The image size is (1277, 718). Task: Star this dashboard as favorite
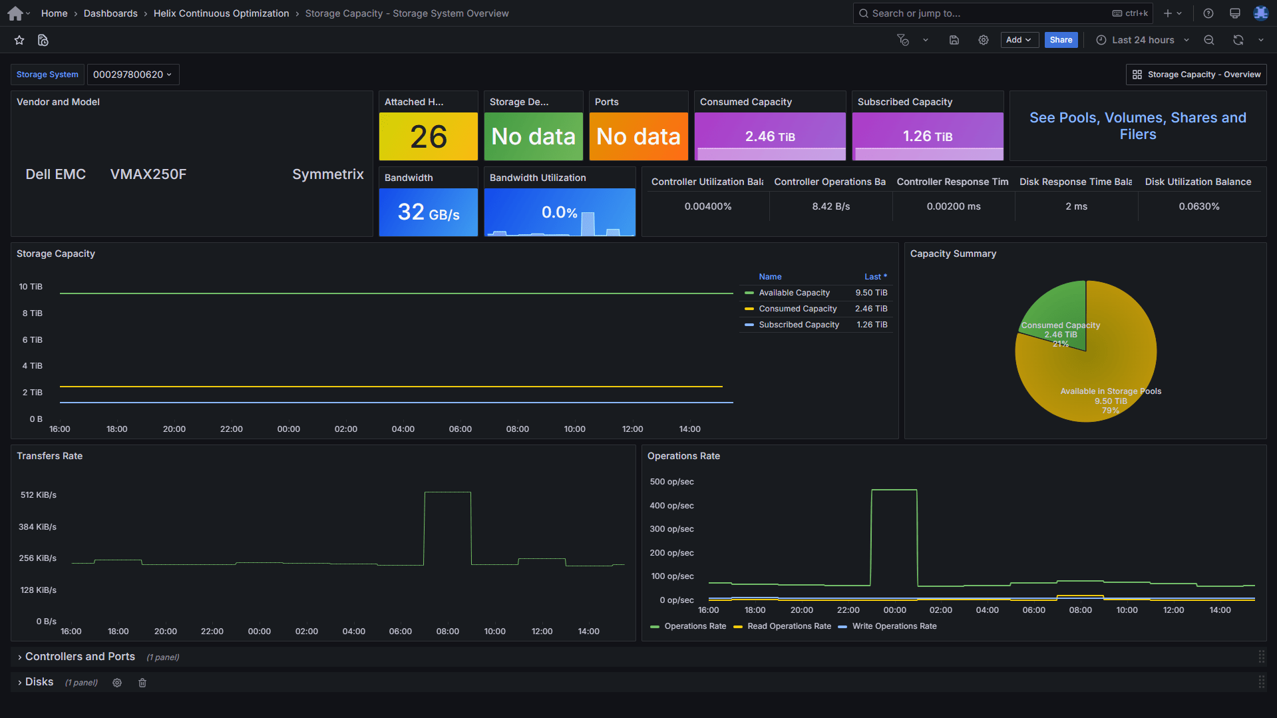[x=19, y=41]
